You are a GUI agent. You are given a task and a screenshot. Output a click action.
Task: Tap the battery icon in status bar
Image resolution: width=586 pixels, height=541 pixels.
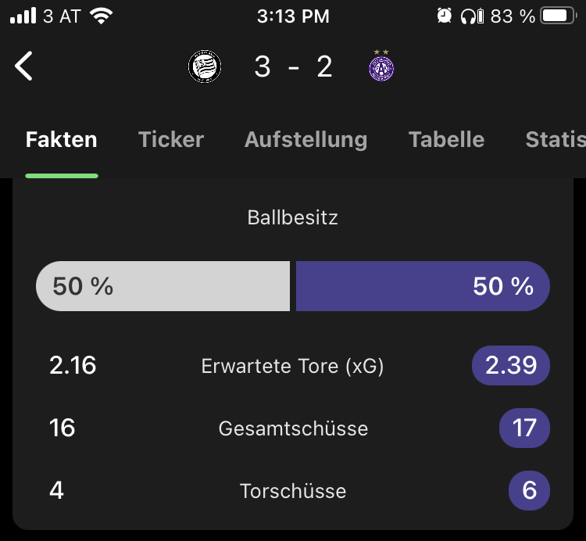559,16
